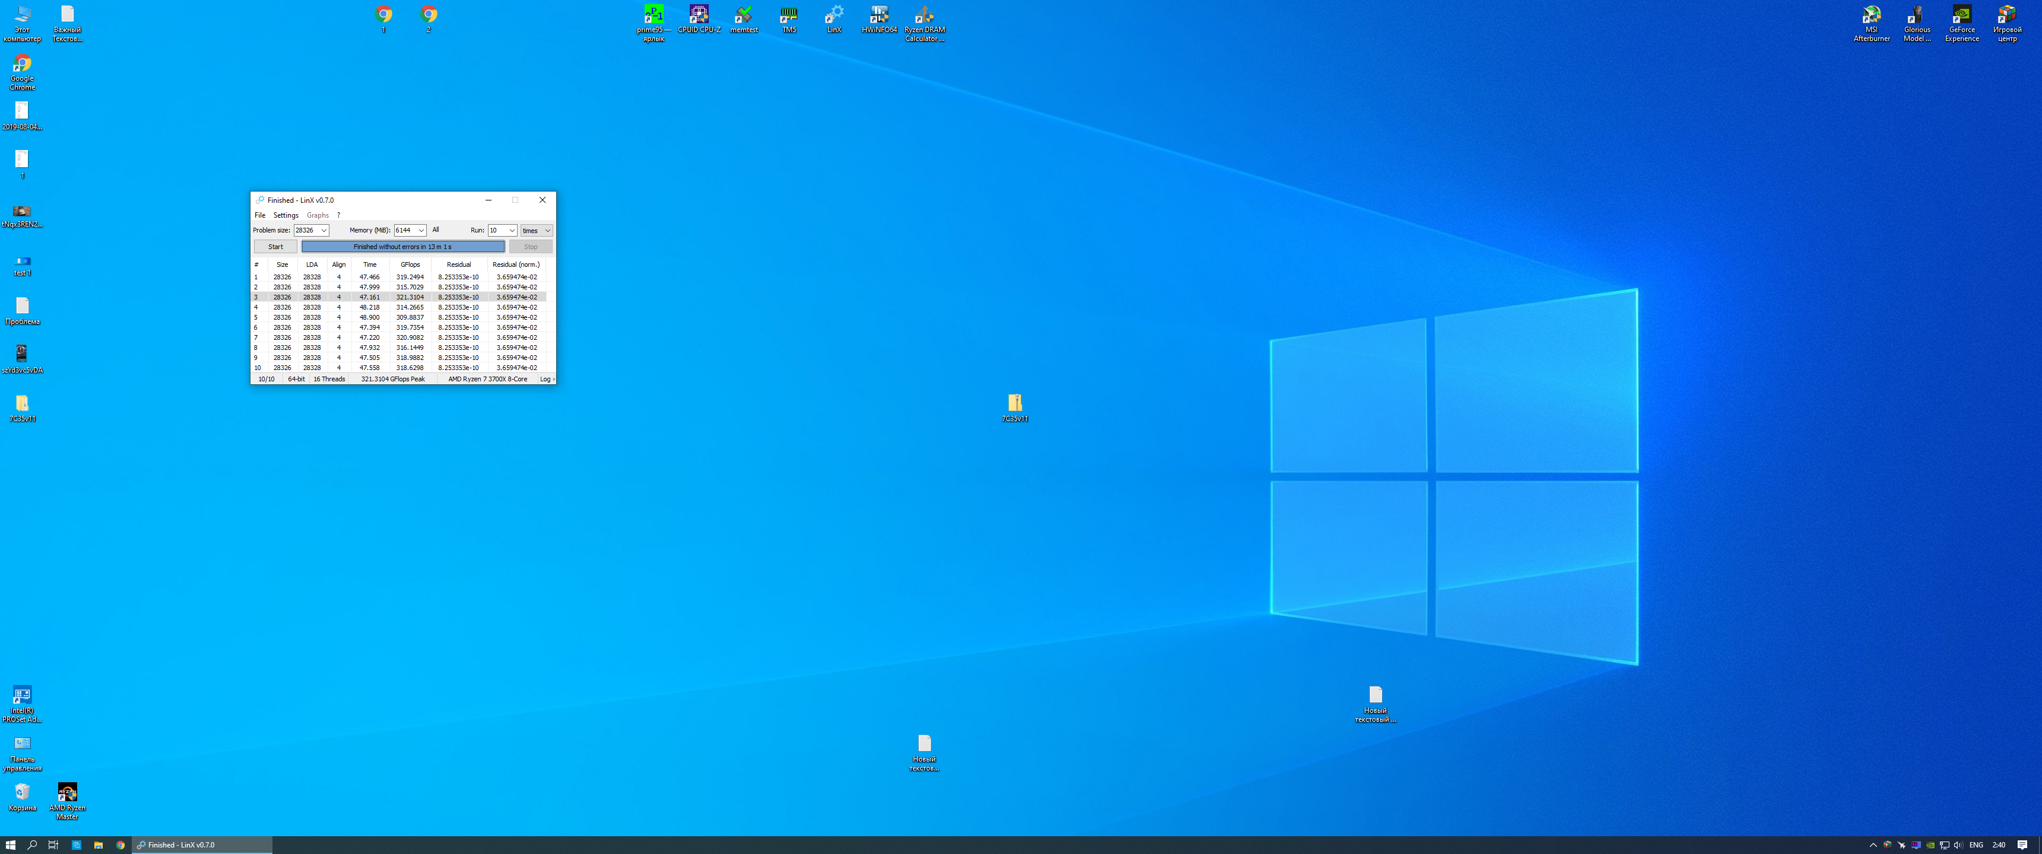Launch GeForce Experience desktop icon

(1961, 16)
